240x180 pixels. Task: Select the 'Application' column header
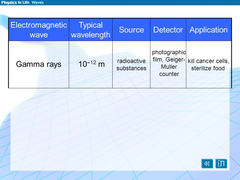point(208,30)
